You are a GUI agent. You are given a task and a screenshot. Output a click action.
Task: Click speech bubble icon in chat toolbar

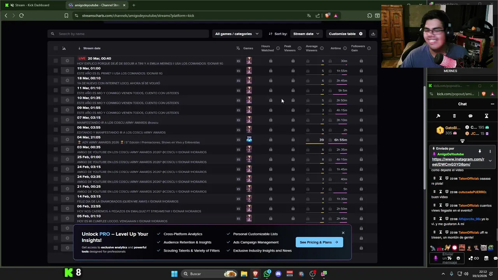470,116
